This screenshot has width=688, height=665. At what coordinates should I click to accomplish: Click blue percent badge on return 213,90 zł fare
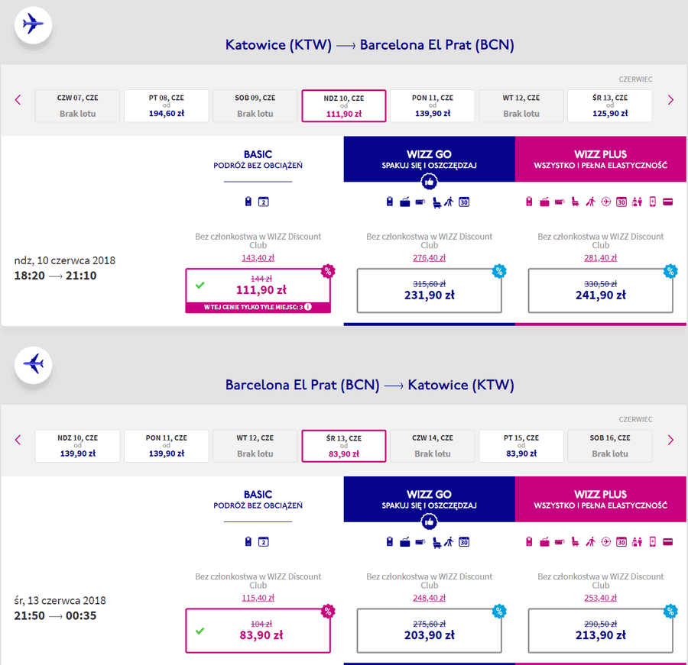click(x=670, y=611)
